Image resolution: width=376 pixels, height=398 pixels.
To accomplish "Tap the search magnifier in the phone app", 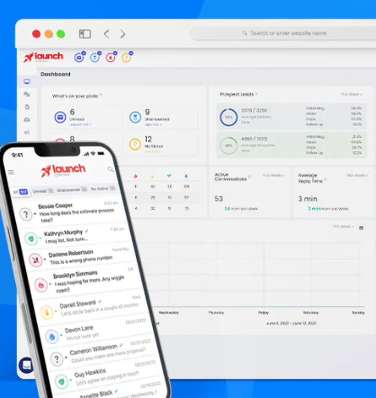I will click(x=111, y=169).
